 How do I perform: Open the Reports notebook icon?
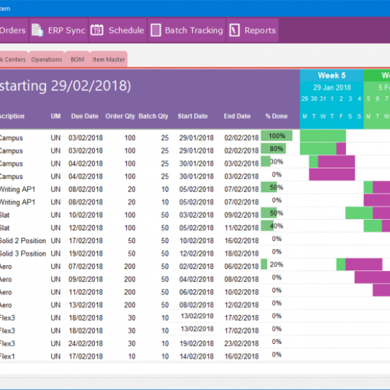234,31
